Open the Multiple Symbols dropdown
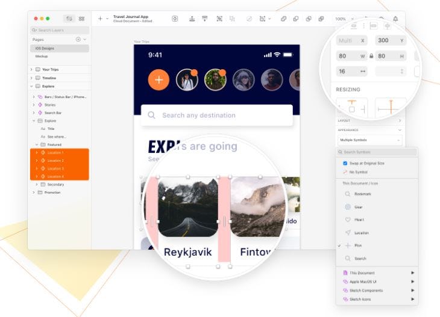The height and width of the screenshot is (317, 440). [x=369, y=140]
